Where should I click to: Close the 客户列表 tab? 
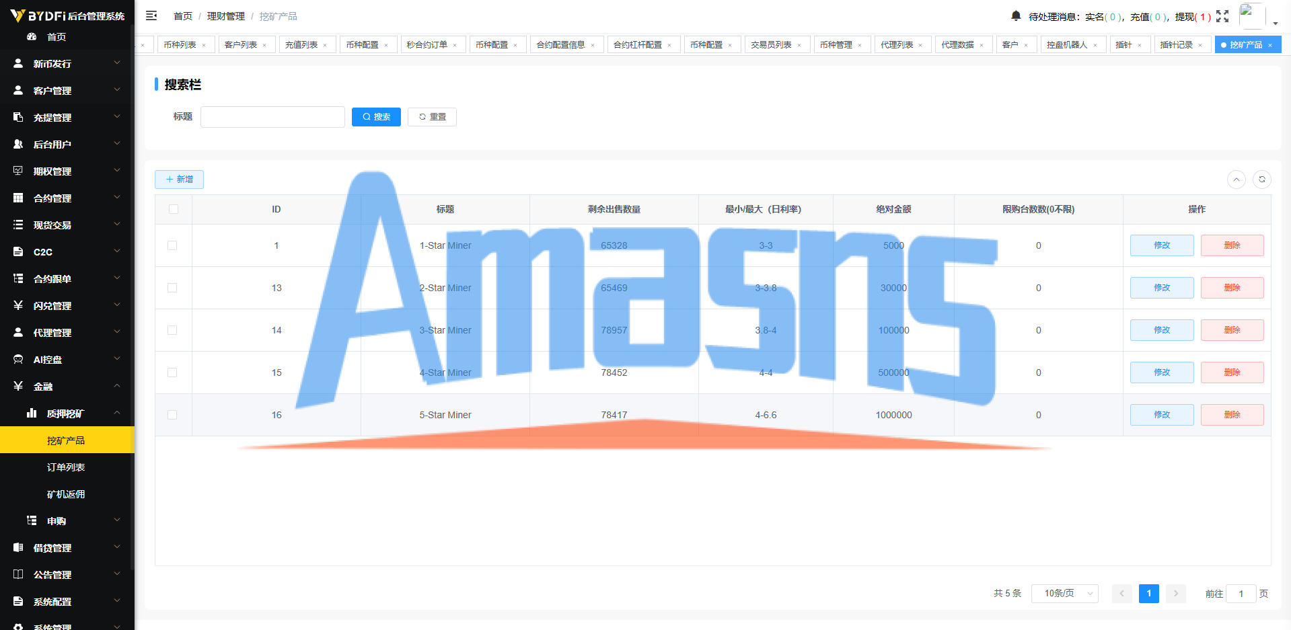[x=264, y=45]
